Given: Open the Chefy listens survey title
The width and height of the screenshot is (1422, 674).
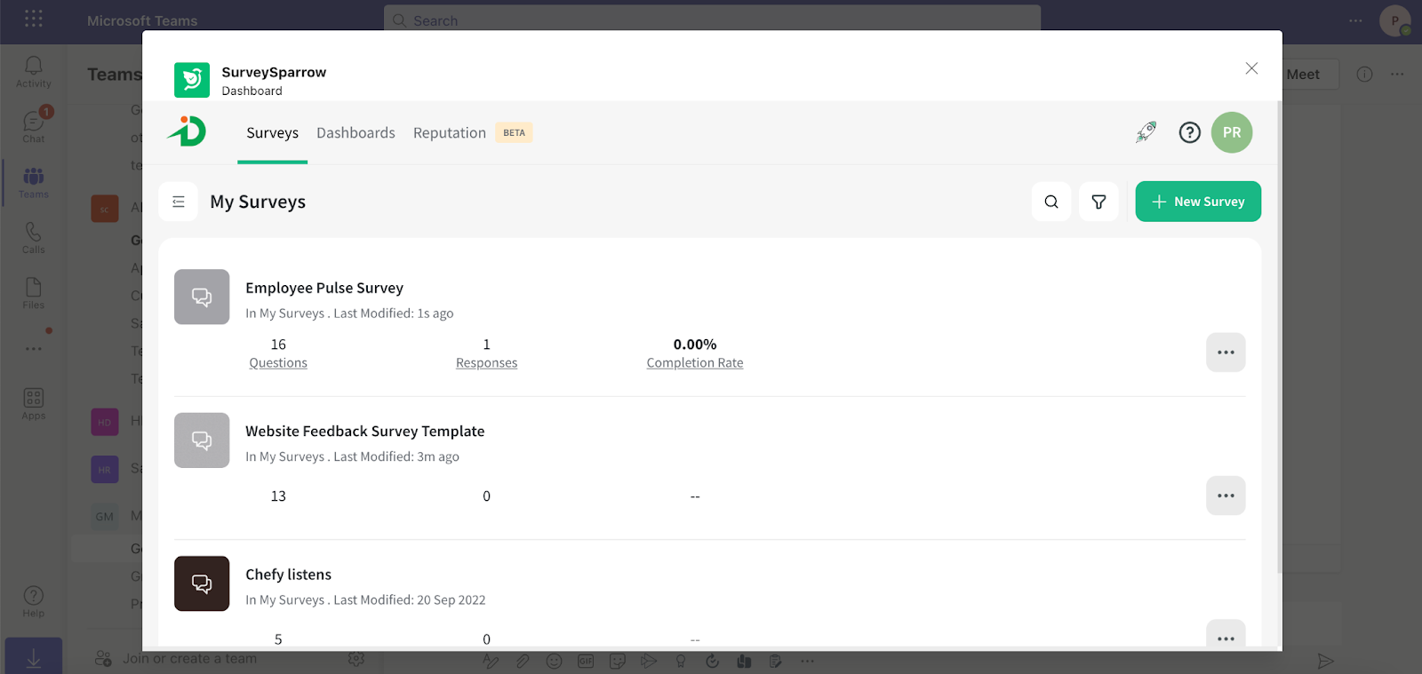Looking at the screenshot, I should (x=289, y=575).
